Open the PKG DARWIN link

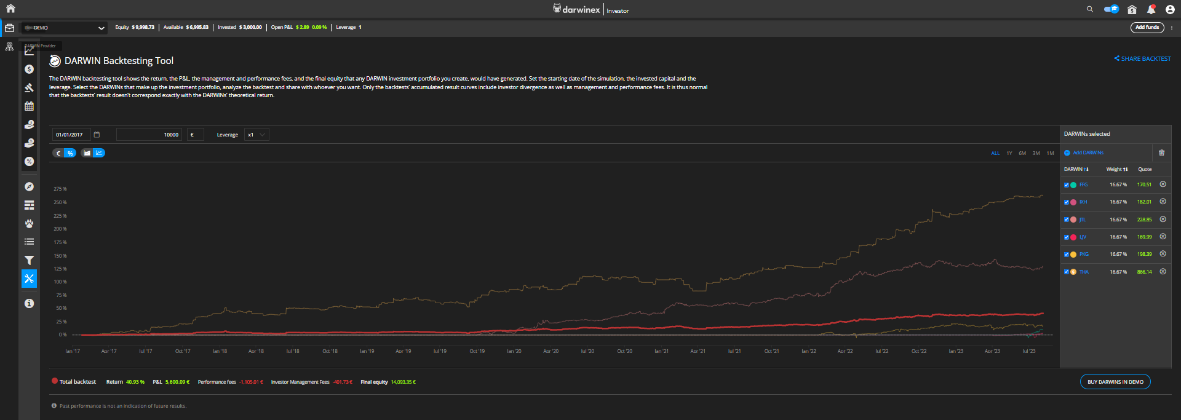tap(1084, 255)
